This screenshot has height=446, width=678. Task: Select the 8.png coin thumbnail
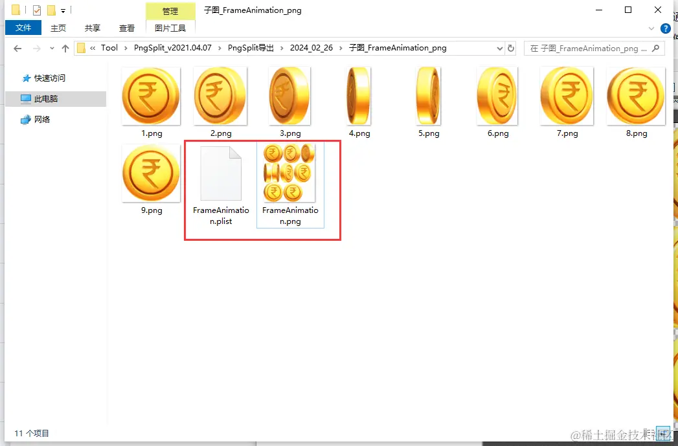pyautogui.click(x=636, y=96)
